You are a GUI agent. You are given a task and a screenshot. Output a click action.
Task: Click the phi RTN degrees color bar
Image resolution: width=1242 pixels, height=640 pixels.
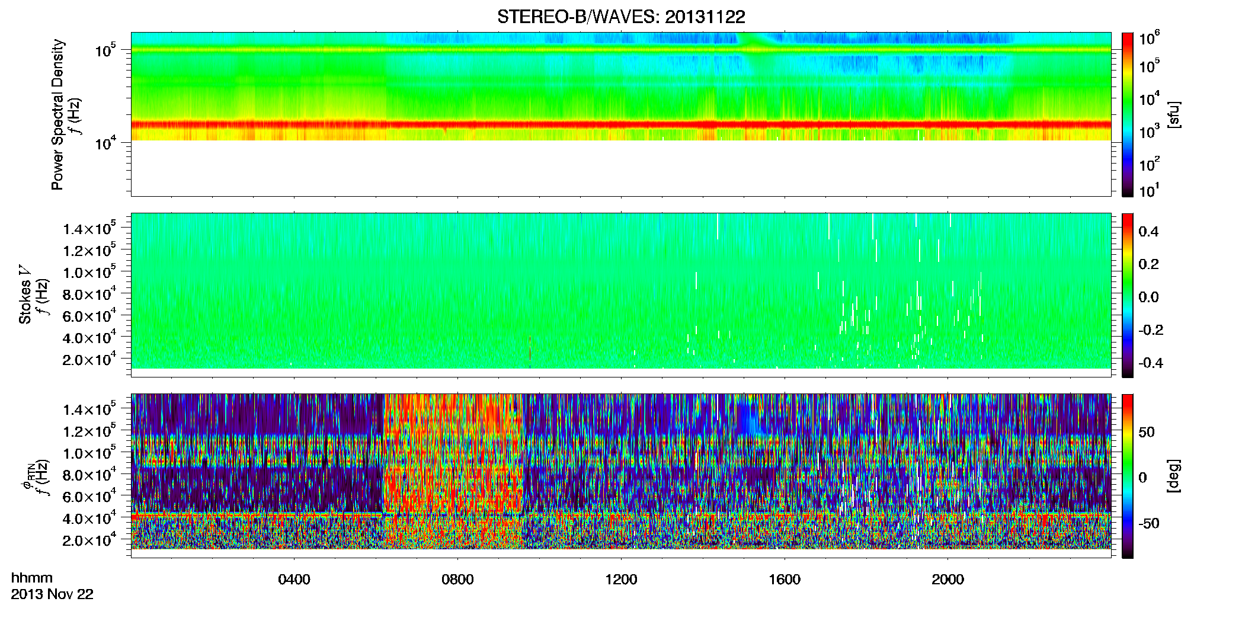point(1127,476)
